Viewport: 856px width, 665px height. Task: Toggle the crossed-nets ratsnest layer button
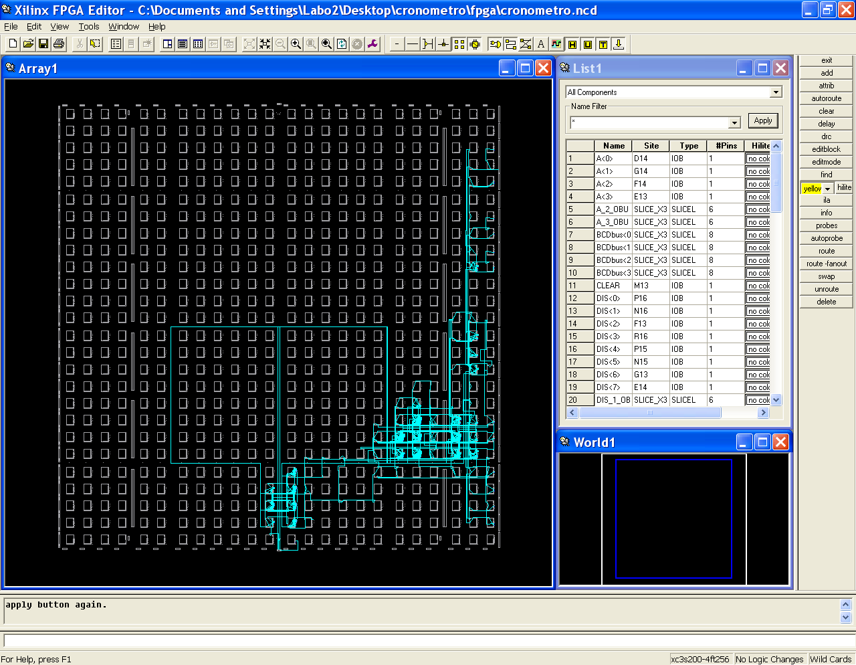click(x=526, y=43)
